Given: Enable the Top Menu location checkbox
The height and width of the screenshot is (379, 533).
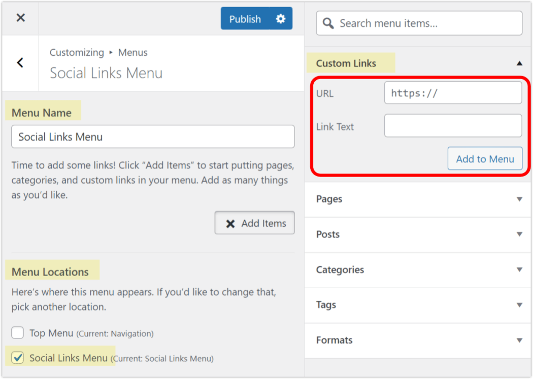Looking at the screenshot, I should pos(17,333).
